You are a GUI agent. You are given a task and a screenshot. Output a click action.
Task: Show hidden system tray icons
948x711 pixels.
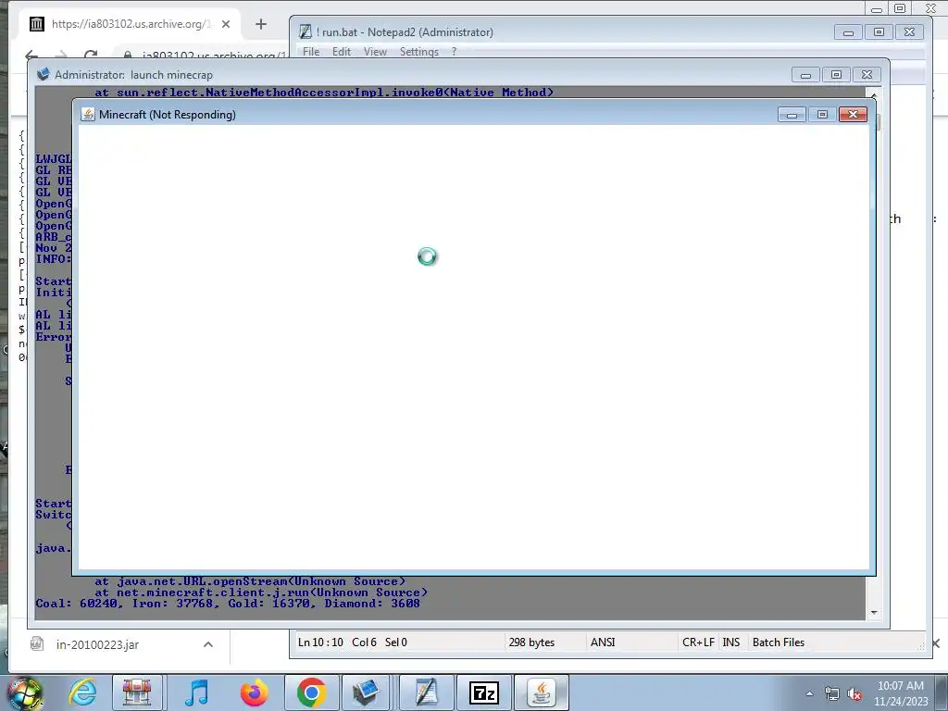809,693
